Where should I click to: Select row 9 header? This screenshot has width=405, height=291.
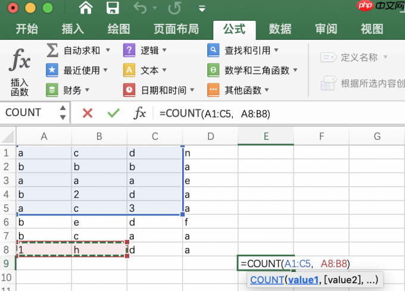coord(7,264)
